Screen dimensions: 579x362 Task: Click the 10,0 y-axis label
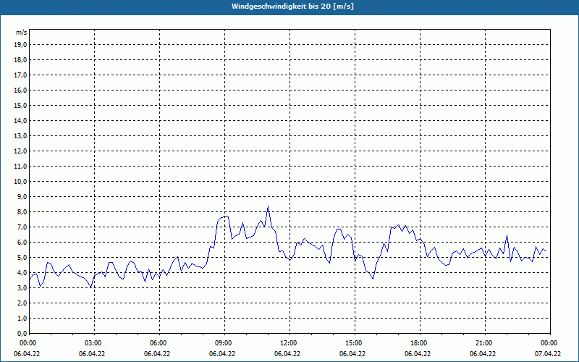point(20,182)
